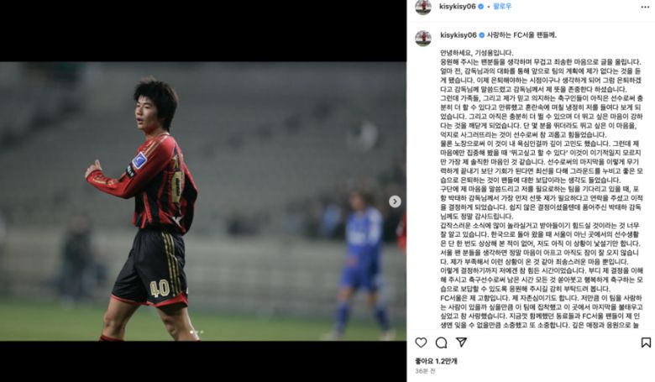The image size is (655, 382).
Task: Click the footballer photo in the post
Action: 203,201
